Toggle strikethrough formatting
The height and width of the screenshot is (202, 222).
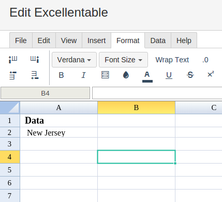coord(190,75)
